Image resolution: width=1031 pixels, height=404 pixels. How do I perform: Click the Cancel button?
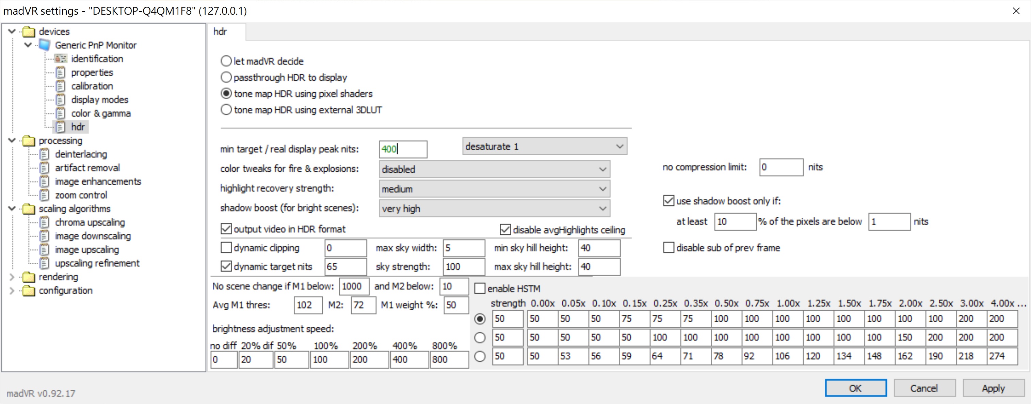(x=924, y=388)
